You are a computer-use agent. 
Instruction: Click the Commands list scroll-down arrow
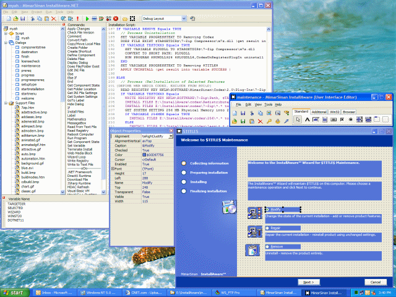(x=103, y=192)
